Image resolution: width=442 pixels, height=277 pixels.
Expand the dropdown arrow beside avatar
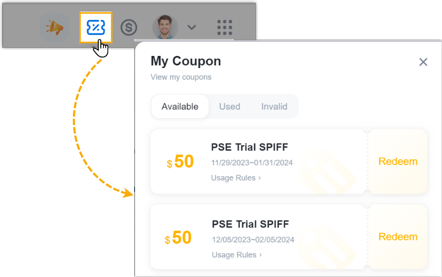(192, 27)
